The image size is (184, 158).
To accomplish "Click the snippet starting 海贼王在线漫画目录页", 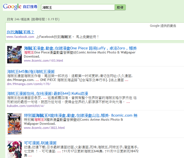I will pyautogui.click(x=72, y=100).
